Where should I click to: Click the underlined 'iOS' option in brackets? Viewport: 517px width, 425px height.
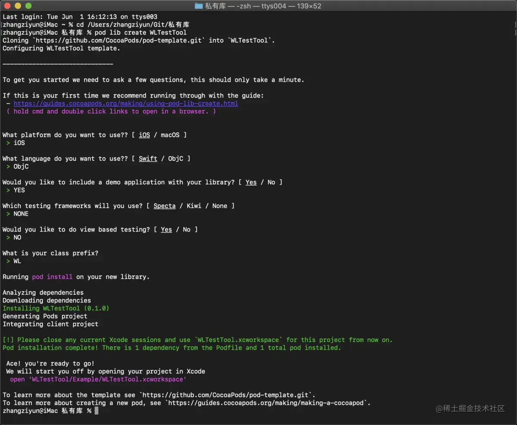click(144, 135)
